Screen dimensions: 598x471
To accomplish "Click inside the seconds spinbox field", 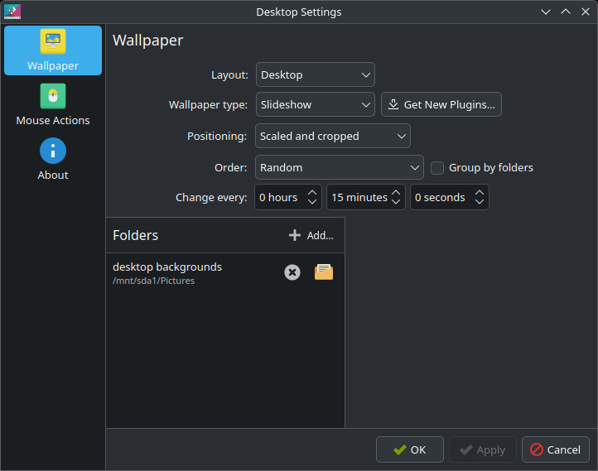I will pyautogui.click(x=440, y=198).
